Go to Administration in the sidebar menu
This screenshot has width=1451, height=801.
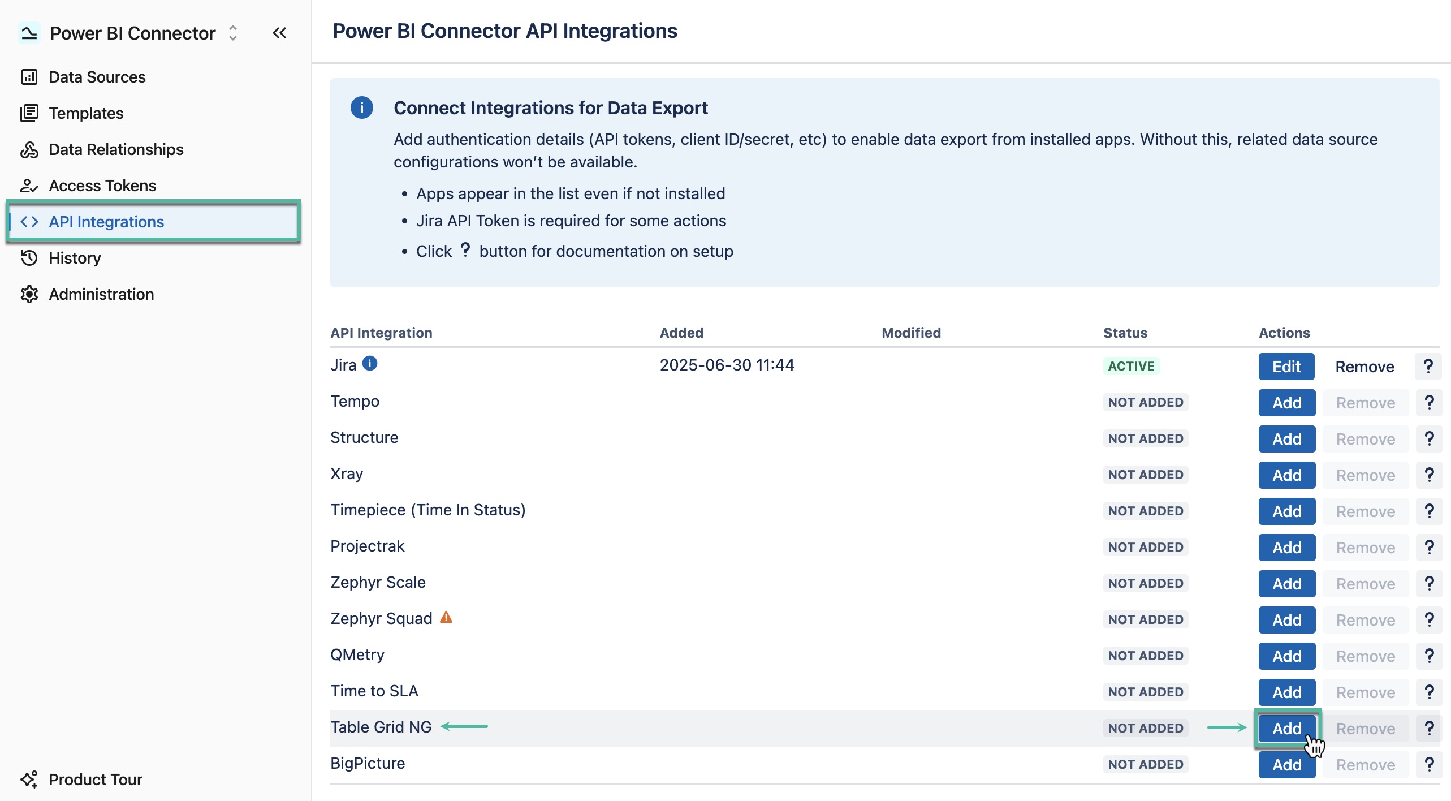pos(101,294)
